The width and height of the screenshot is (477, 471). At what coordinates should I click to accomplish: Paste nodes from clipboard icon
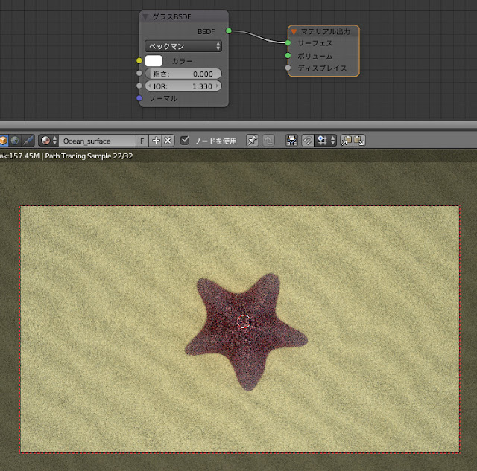(x=359, y=141)
